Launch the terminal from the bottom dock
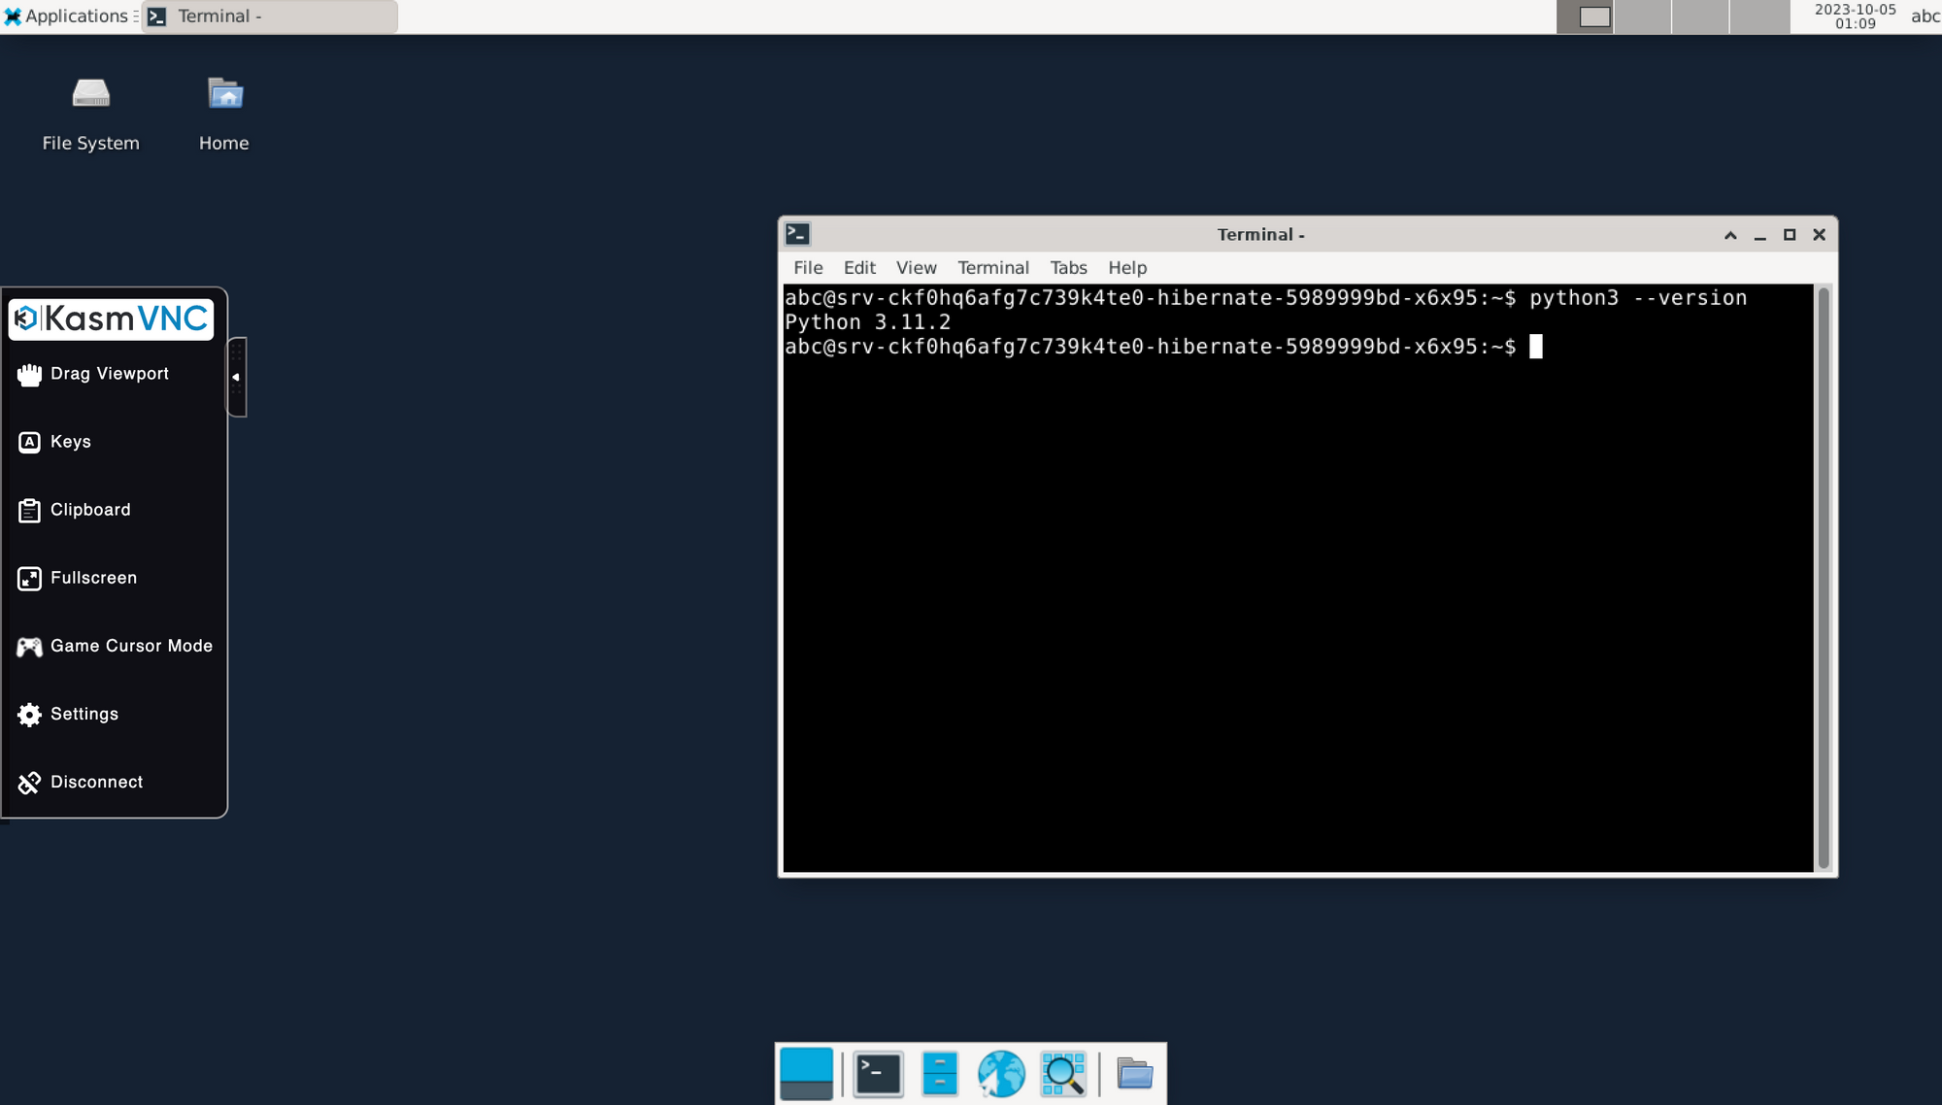The width and height of the screenshot is (1942, 1105). (x=877, y=1073)
